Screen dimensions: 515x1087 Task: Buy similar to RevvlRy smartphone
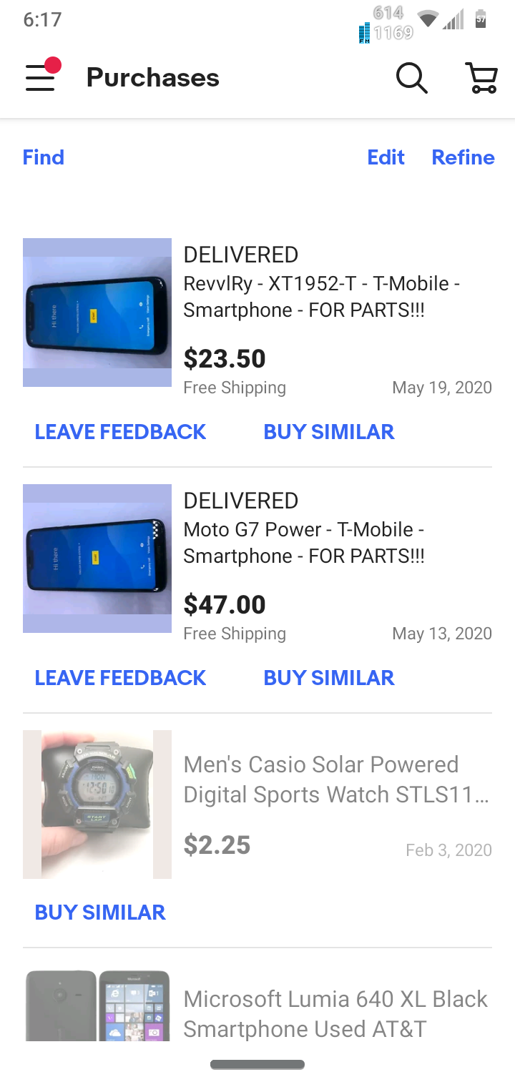(x=329, y=432)
